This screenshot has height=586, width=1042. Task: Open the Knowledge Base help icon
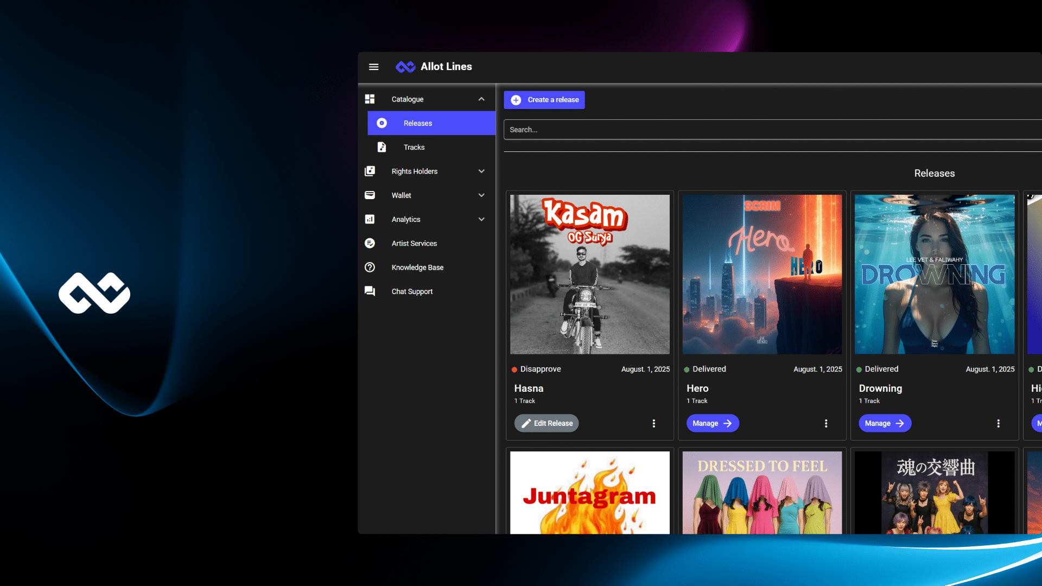coord(370,267)
